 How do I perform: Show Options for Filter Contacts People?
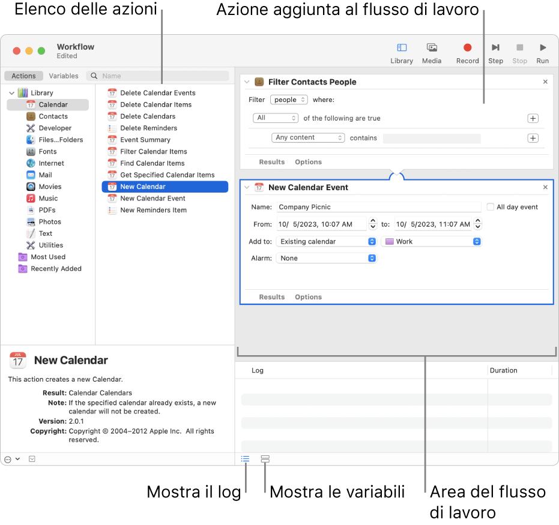tap(308, 162)
